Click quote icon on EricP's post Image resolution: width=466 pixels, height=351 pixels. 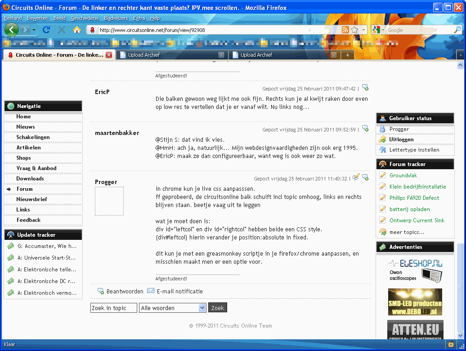coord(365,88)
